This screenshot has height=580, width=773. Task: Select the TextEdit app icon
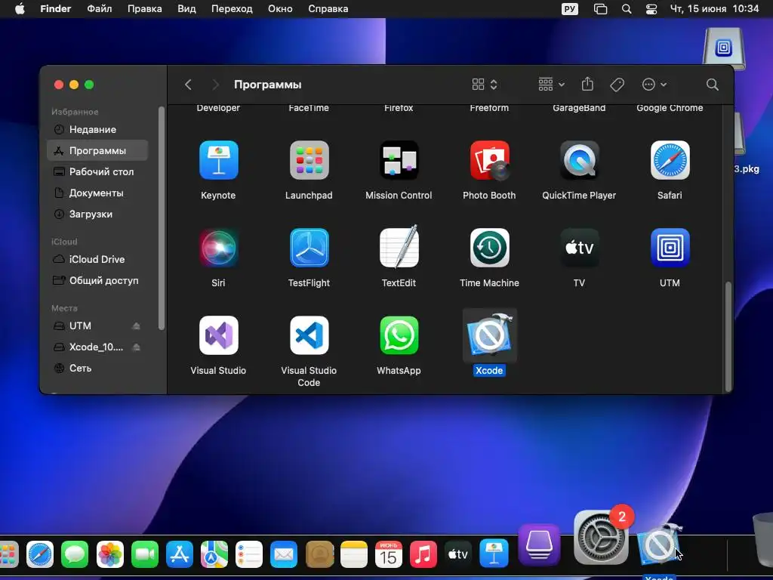(399, 247)
